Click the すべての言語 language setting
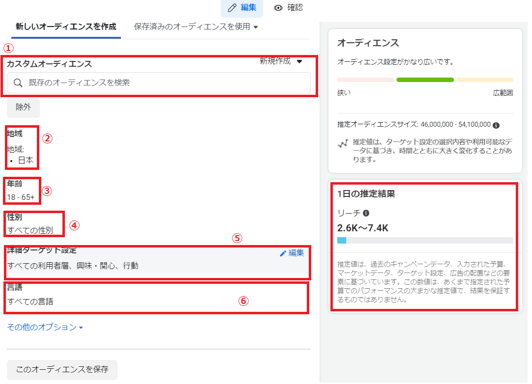532x384 pixels. (30, 302)
